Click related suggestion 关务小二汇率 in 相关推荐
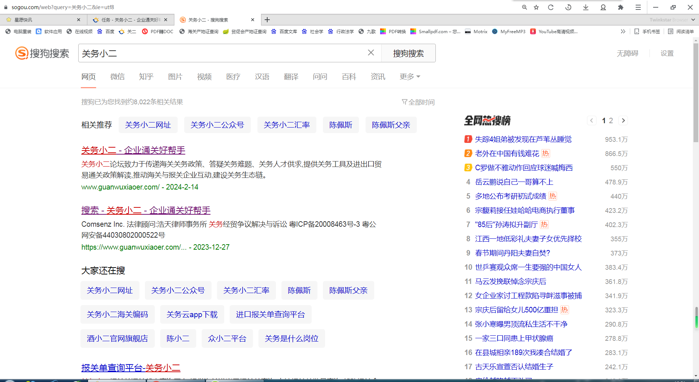 pos(287,125)
